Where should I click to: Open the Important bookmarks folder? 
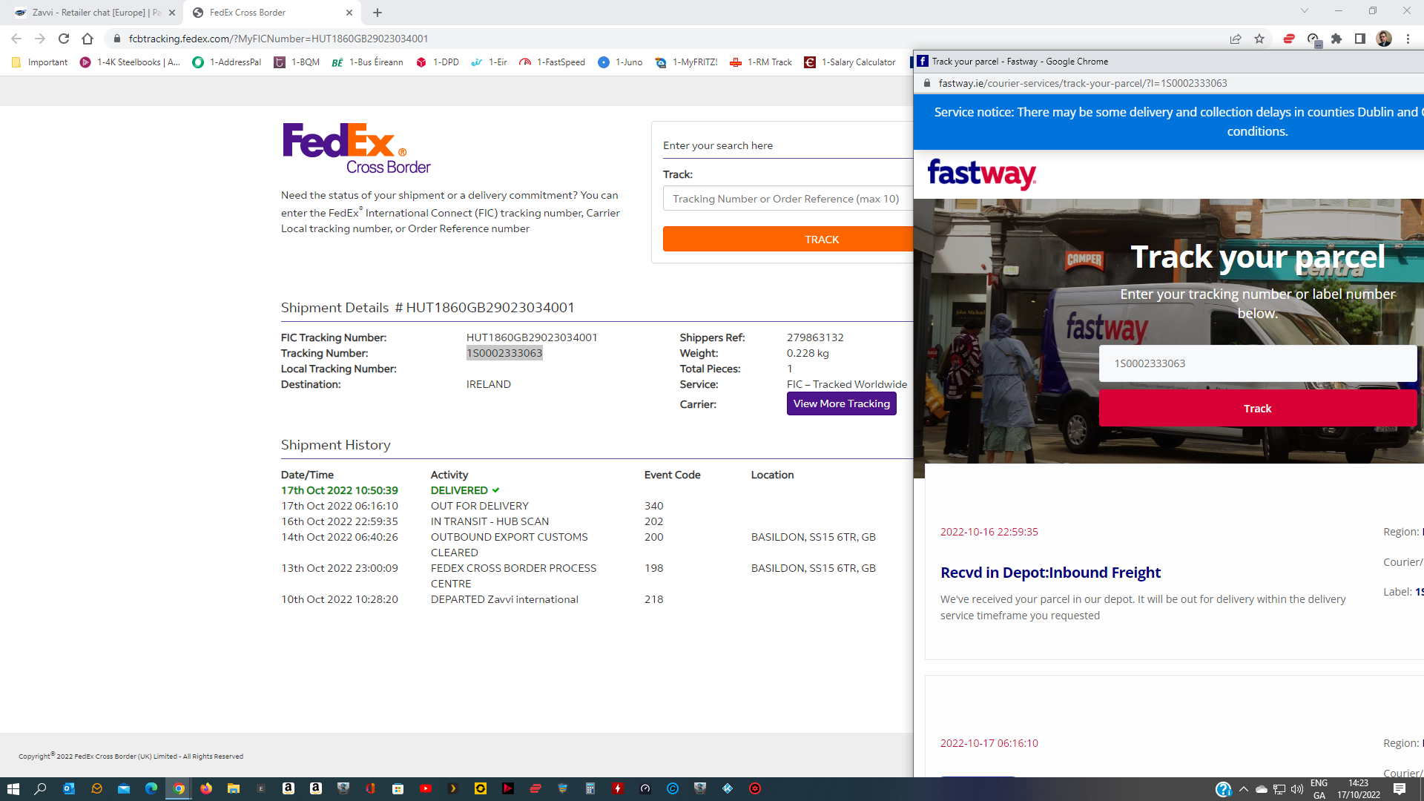point(39,62)
